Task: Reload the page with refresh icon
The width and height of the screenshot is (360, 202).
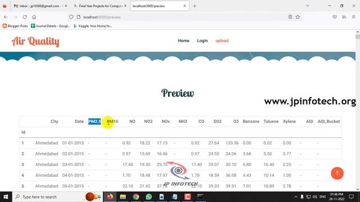Action: click(x=25, y=17)
